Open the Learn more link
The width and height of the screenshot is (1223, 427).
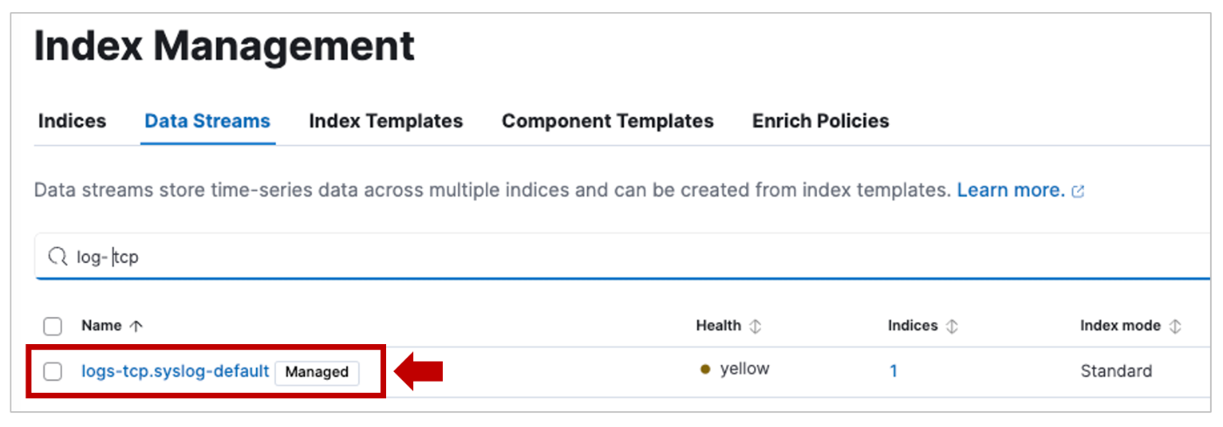[x=1011, y=190]
